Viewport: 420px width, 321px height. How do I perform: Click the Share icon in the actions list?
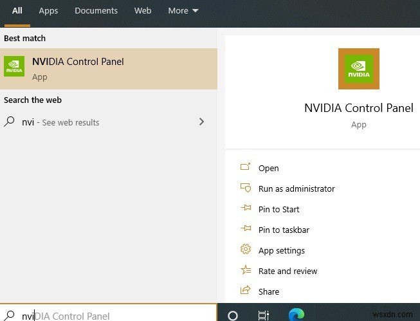click(x=245, y=291)
